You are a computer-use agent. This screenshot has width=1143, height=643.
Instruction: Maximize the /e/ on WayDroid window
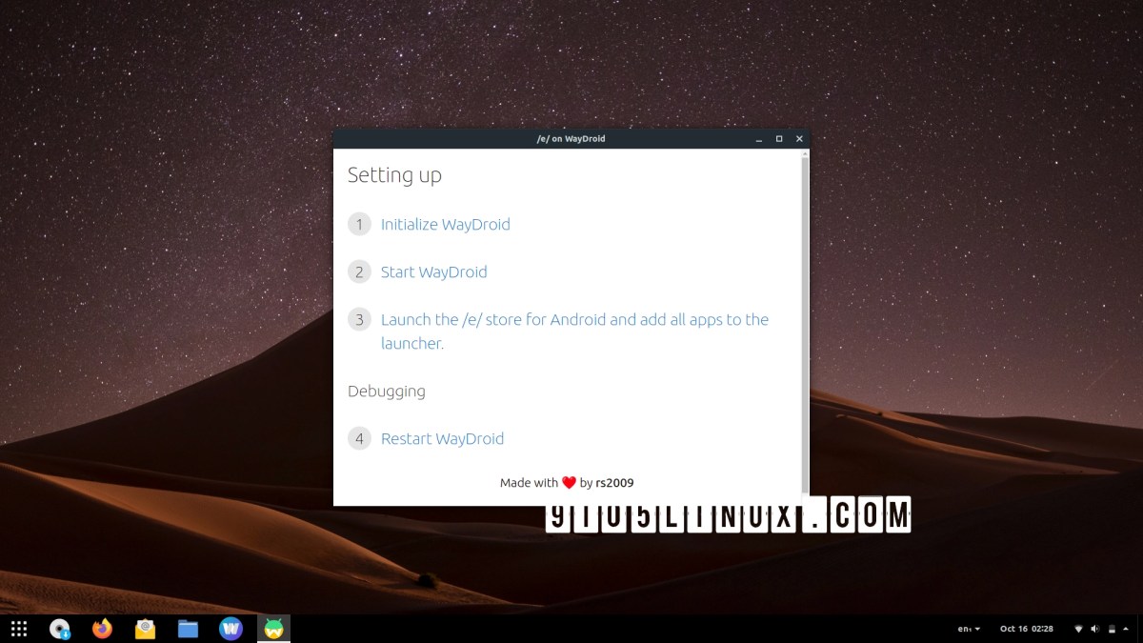(x=779, y=139)
